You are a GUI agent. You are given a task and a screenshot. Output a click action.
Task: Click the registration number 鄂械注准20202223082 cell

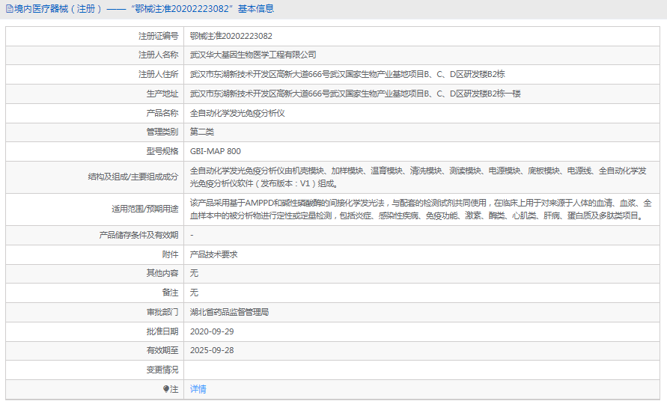[x=231, y=36]
